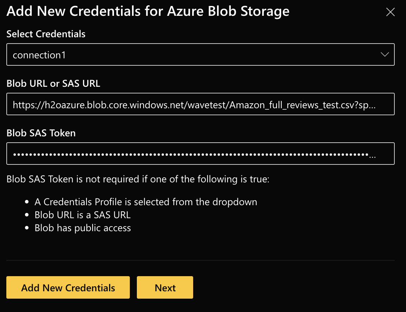Click the dialog title Add New Credentials

click(148, 11)
